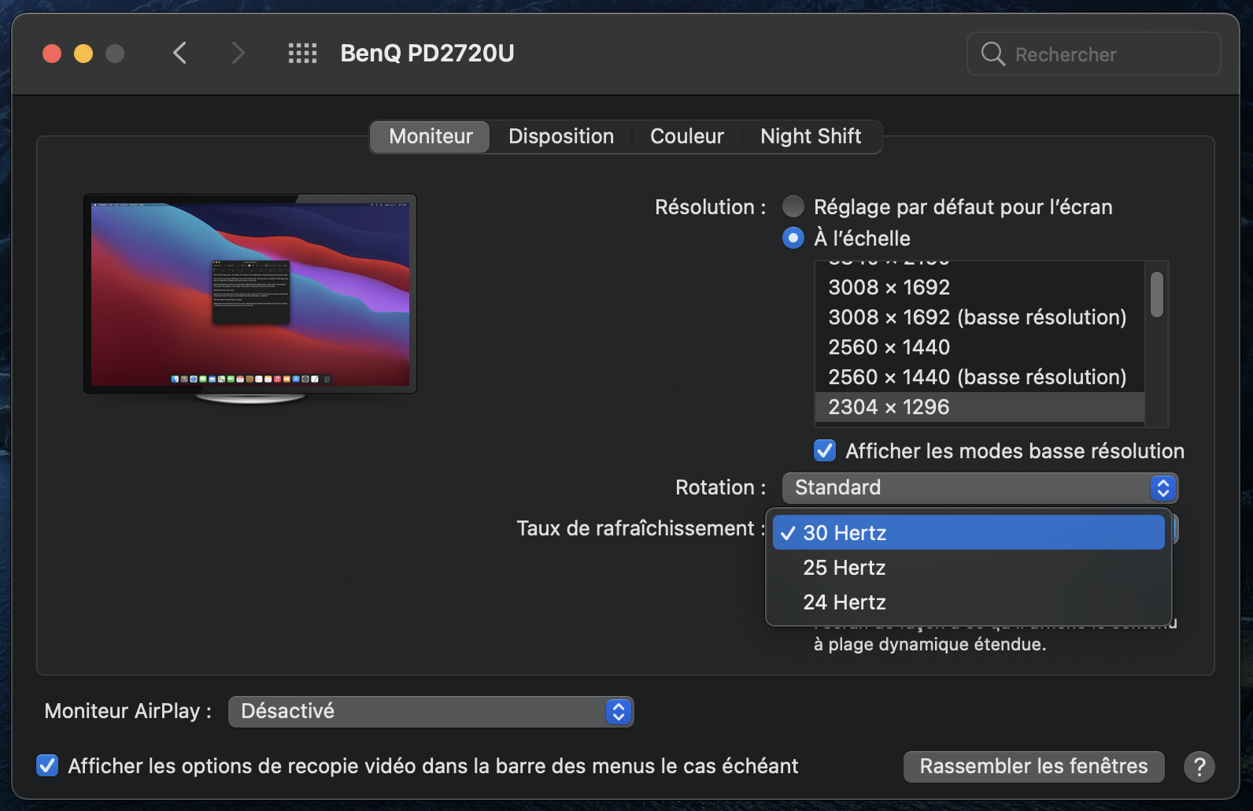Open the Couleur tab
This screenshot has height=811, width=1253.
click(x=687, y=136)
